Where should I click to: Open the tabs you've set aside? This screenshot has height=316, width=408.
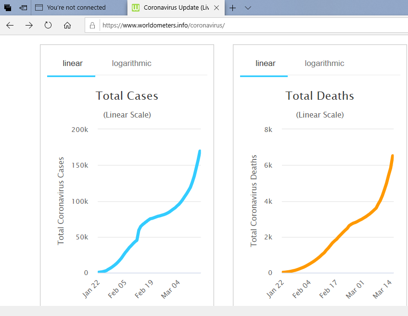pos(8,8)
